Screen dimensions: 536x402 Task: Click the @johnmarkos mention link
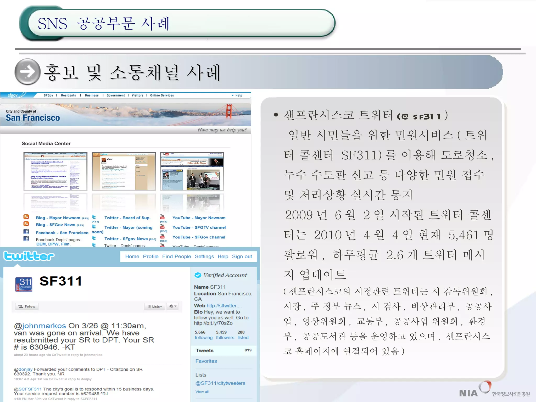(x=40, y=326)
